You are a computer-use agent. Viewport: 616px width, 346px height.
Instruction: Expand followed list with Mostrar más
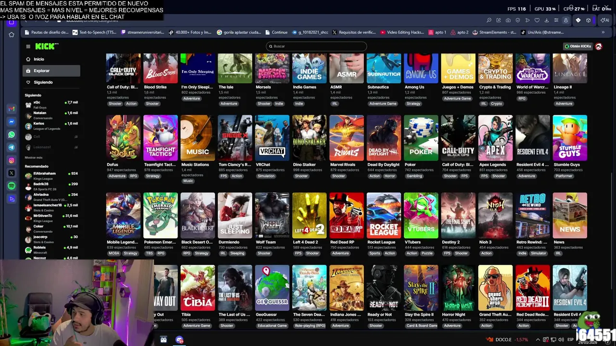pyautogui.click(x=34, y=158)
